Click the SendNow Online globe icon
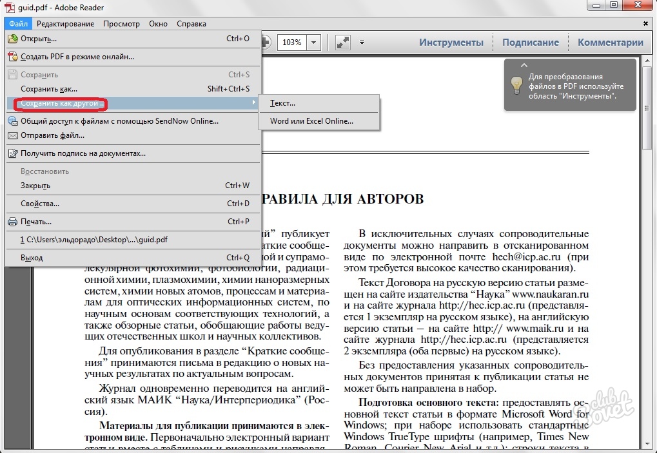 click(x=12, y=121)
